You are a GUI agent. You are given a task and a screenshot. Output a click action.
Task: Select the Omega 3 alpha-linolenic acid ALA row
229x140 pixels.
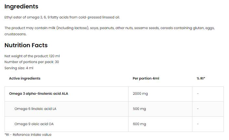click(x=39, y=94)
